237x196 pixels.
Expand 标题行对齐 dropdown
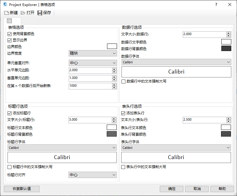coord(93,175)
